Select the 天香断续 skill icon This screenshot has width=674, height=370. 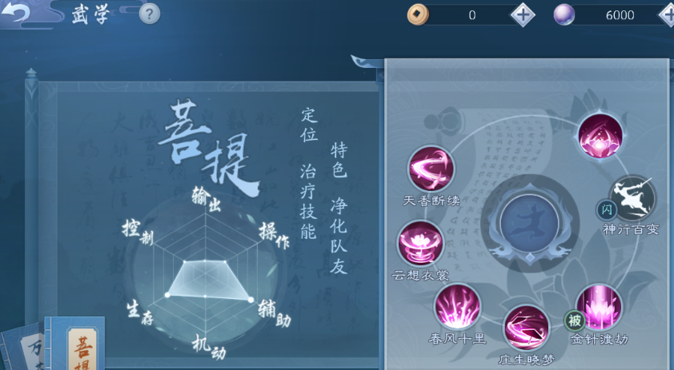431,169
